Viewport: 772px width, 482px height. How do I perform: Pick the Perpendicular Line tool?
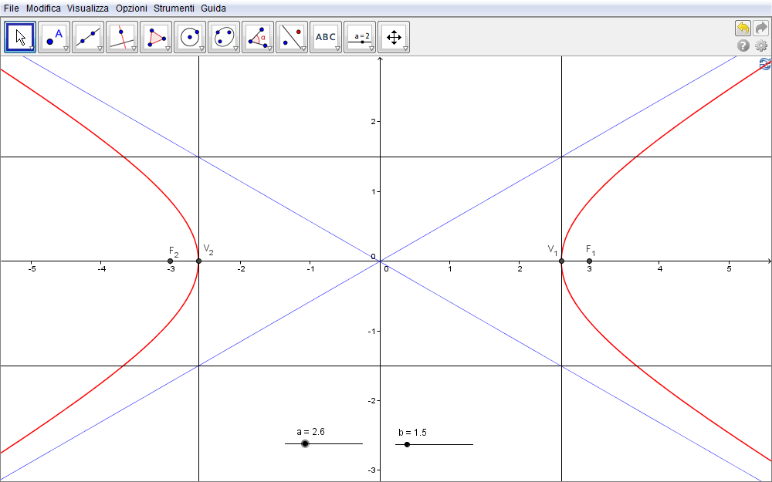122,36
